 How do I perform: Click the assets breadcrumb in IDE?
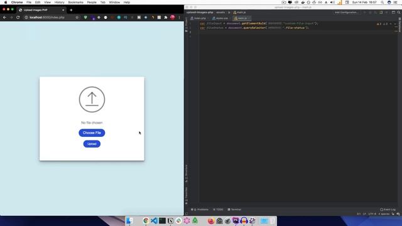(220, 13)
